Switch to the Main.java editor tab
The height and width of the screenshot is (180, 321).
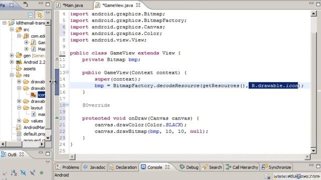(x=73, y=5)
